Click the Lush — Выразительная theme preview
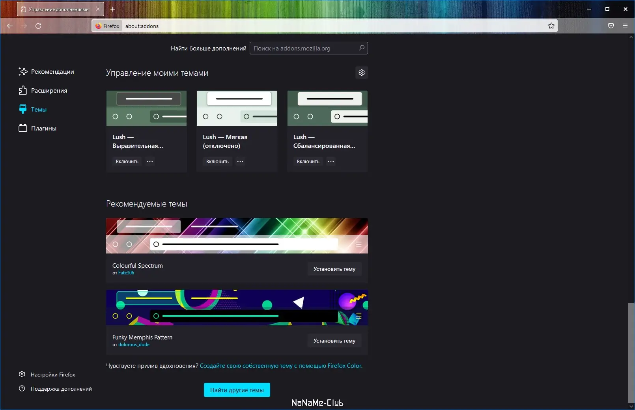The width and height of the screenshot is (635, 410). (146, 108)
